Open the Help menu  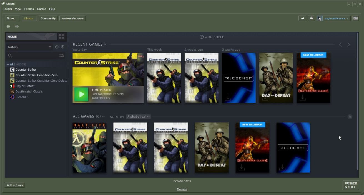[52, 9]
